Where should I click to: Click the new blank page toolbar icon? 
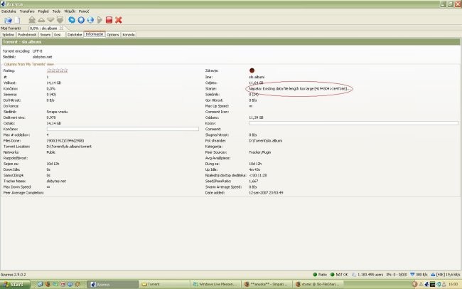[17, 20]
